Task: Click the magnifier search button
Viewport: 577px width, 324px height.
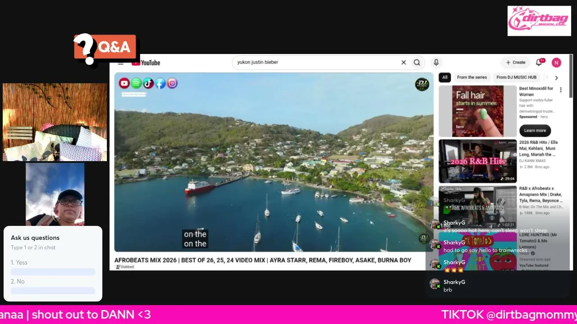Action: point(417,63)
